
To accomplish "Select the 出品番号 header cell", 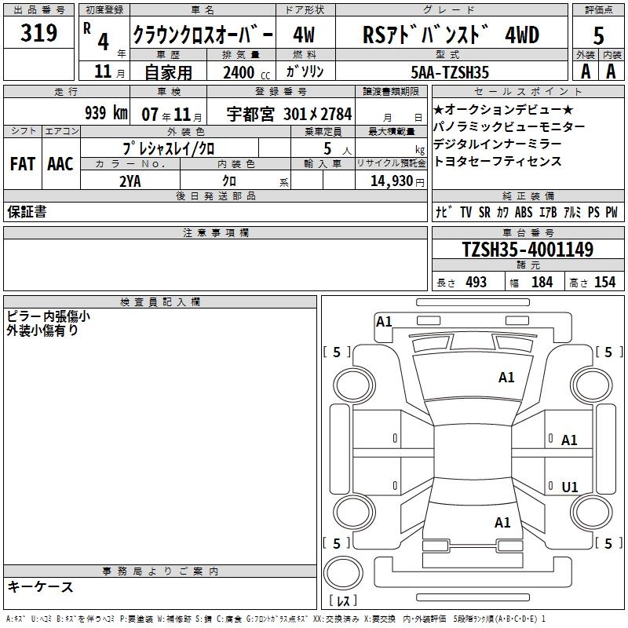I will pos(38,10).
